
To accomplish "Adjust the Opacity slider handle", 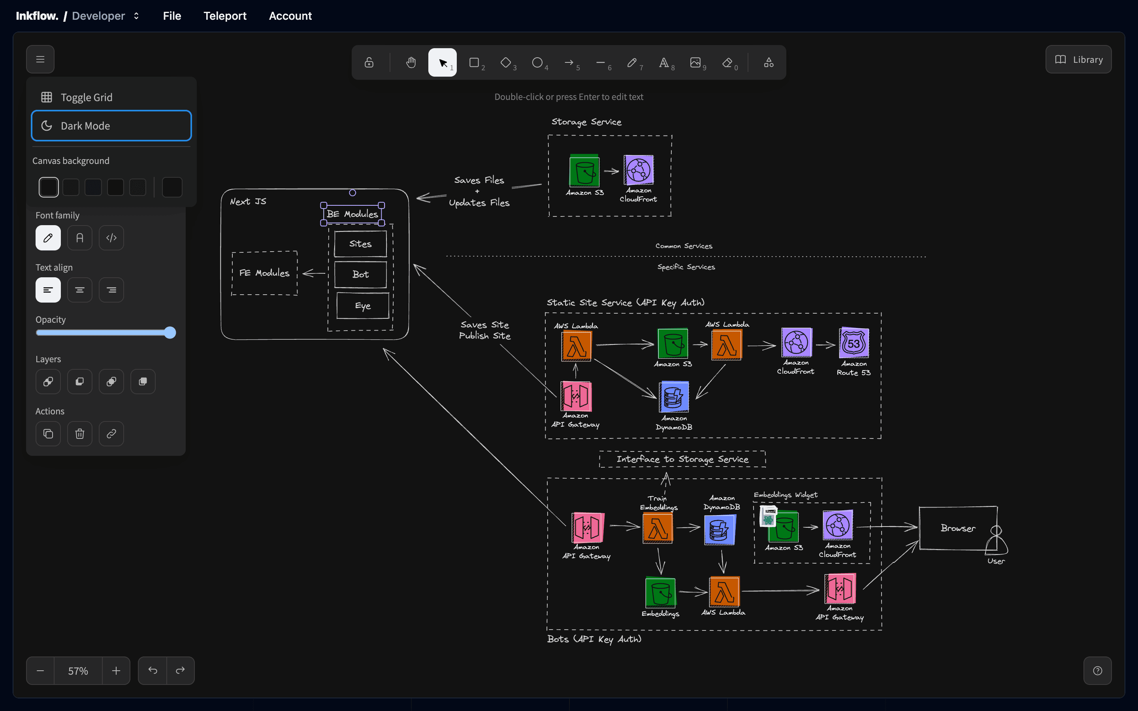I will pyautogui.click(x=170, y=333).
